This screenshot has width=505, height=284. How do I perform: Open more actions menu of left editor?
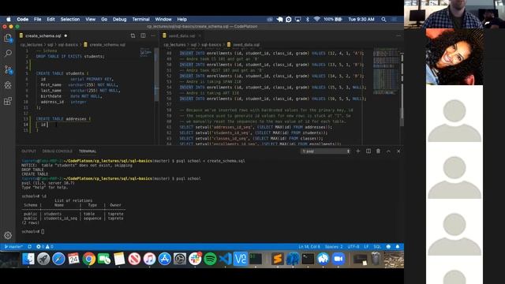coord(153,35)
